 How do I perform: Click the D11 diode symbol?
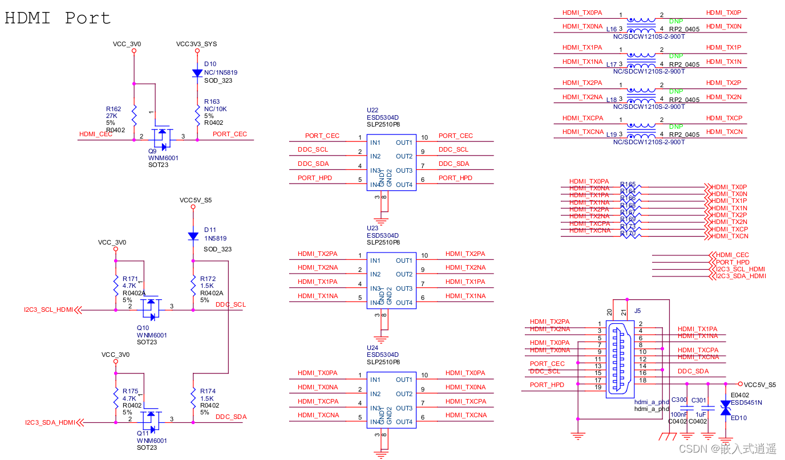tap(193, 236)
